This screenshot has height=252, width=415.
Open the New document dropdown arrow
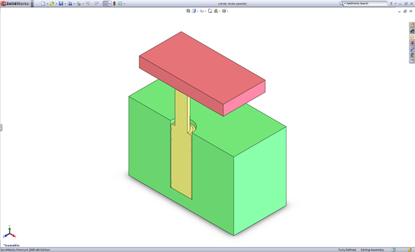[x=47, y=4]
